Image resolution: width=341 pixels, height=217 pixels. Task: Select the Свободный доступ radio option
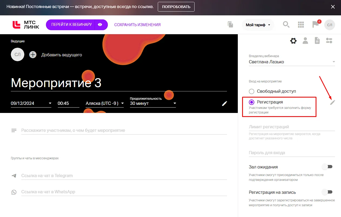pos(252,91)
